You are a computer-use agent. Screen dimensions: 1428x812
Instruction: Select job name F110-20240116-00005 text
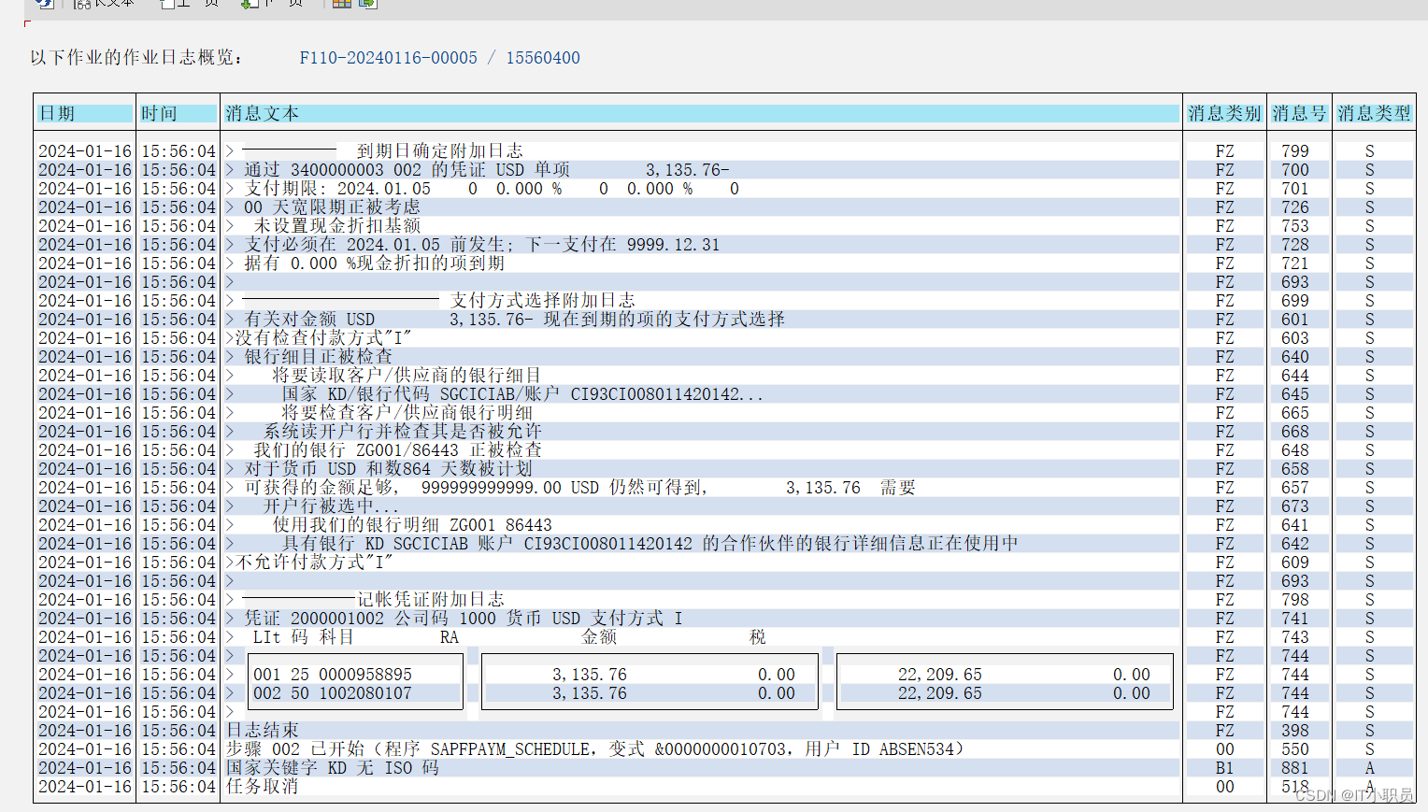click(389, 58)
